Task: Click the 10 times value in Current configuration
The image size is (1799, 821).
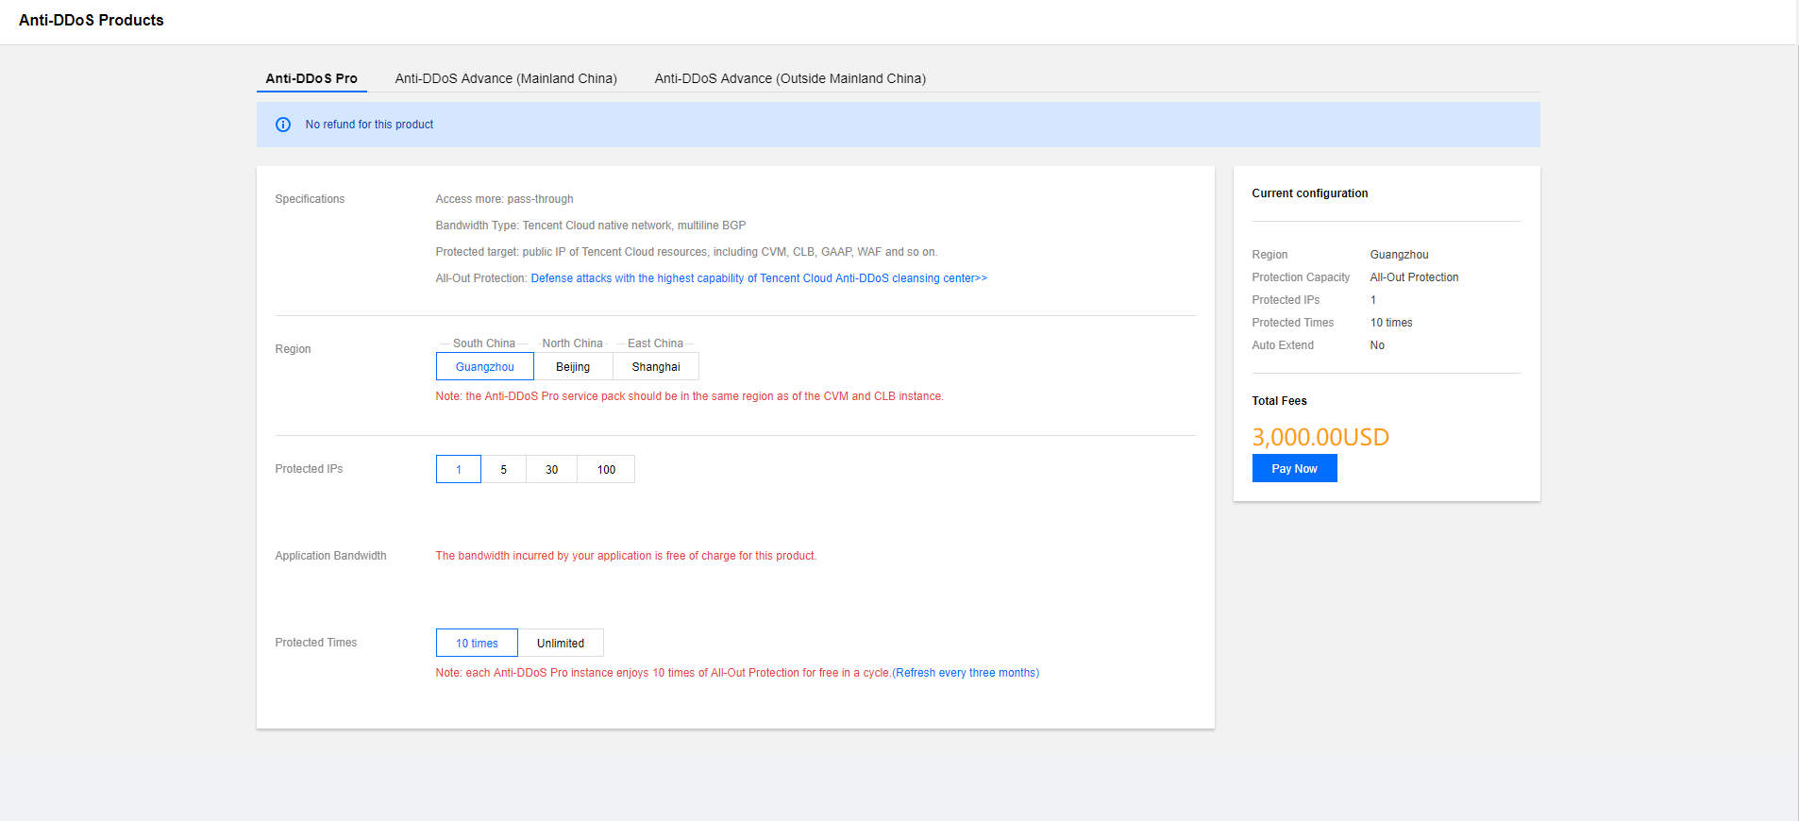Action: click(1391, 323)
